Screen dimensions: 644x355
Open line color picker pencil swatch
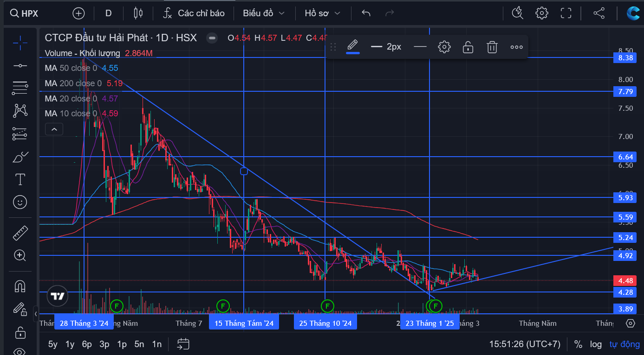coord(353,46)
